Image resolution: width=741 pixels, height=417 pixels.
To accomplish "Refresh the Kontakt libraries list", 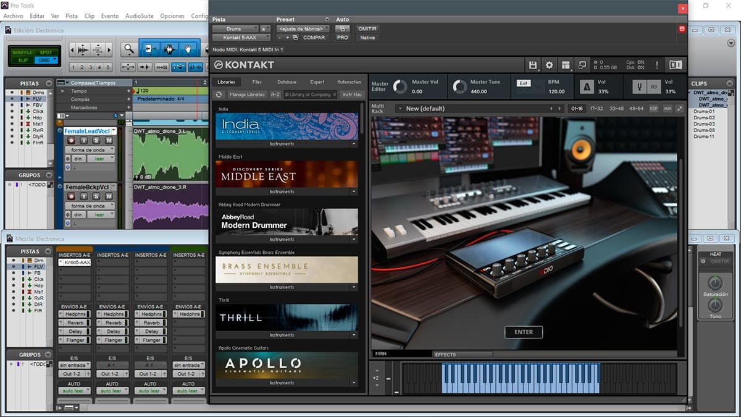I will 219,95.
